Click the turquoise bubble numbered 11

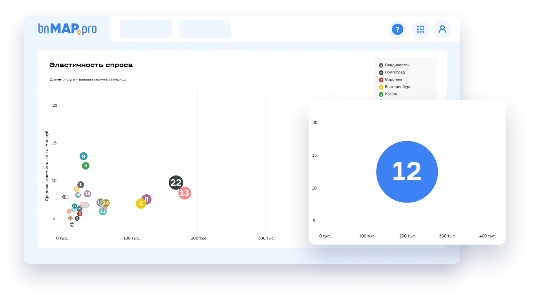103,212
